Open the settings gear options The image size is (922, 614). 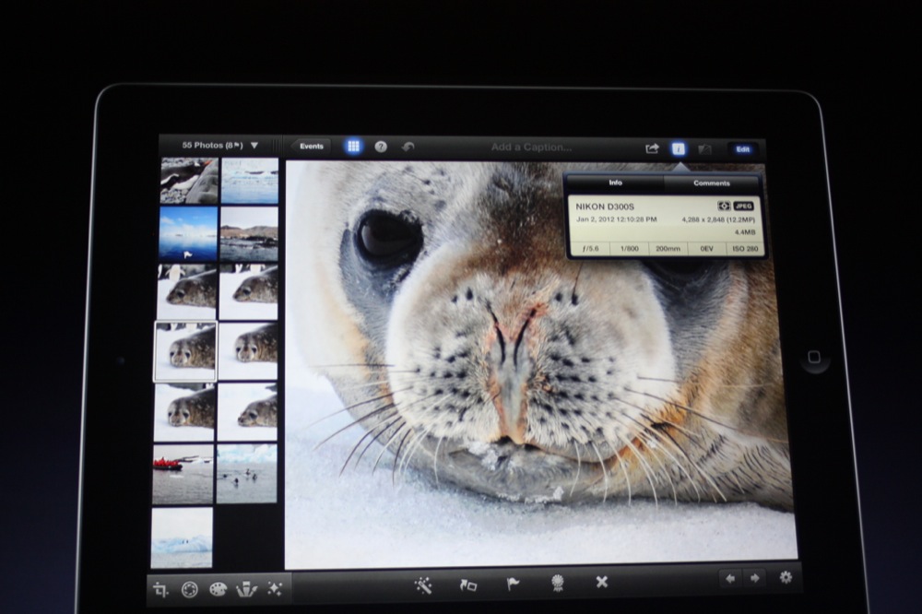point(786,577)
